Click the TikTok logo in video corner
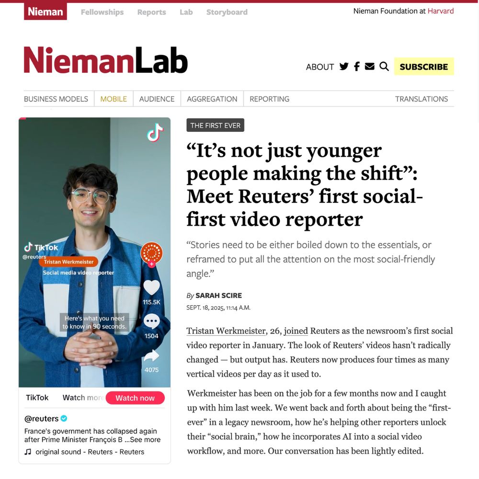This screenshot has width=479, height=479. pyautogui.click(x=155, y=133)
